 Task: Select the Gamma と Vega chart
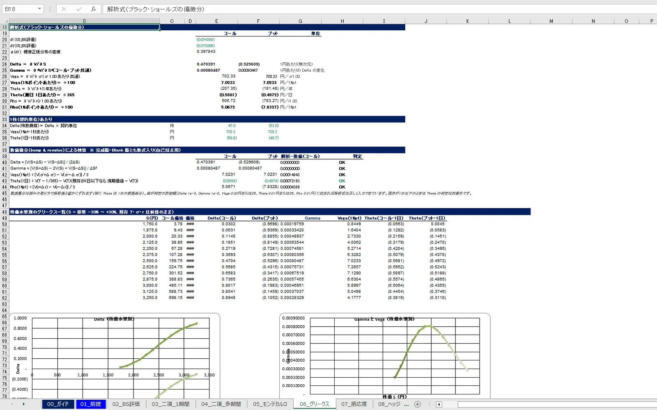pyautogui.click(x=385, y=356)
